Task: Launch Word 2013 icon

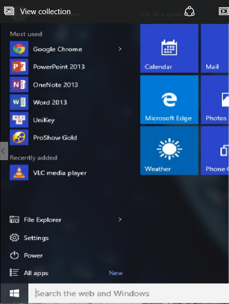Action: tap(19, 102)
